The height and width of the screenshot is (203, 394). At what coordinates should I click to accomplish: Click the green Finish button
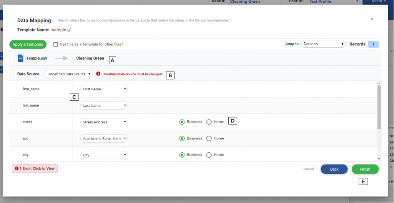[365, 169]
